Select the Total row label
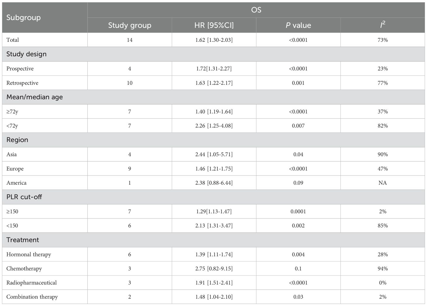This screenshot has width=427, height=306. click(x=13, y=40)
